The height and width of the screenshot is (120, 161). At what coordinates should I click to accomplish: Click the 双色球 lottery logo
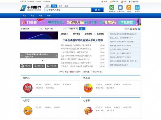coord(28,88)
